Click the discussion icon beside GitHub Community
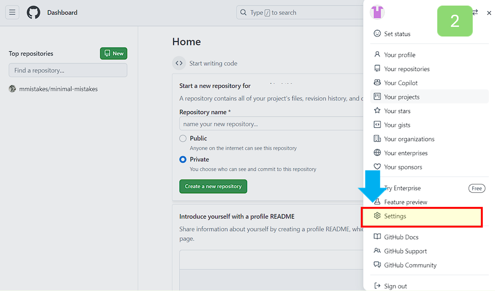Viewport: 495px width, 291px height. click(377, 265)
